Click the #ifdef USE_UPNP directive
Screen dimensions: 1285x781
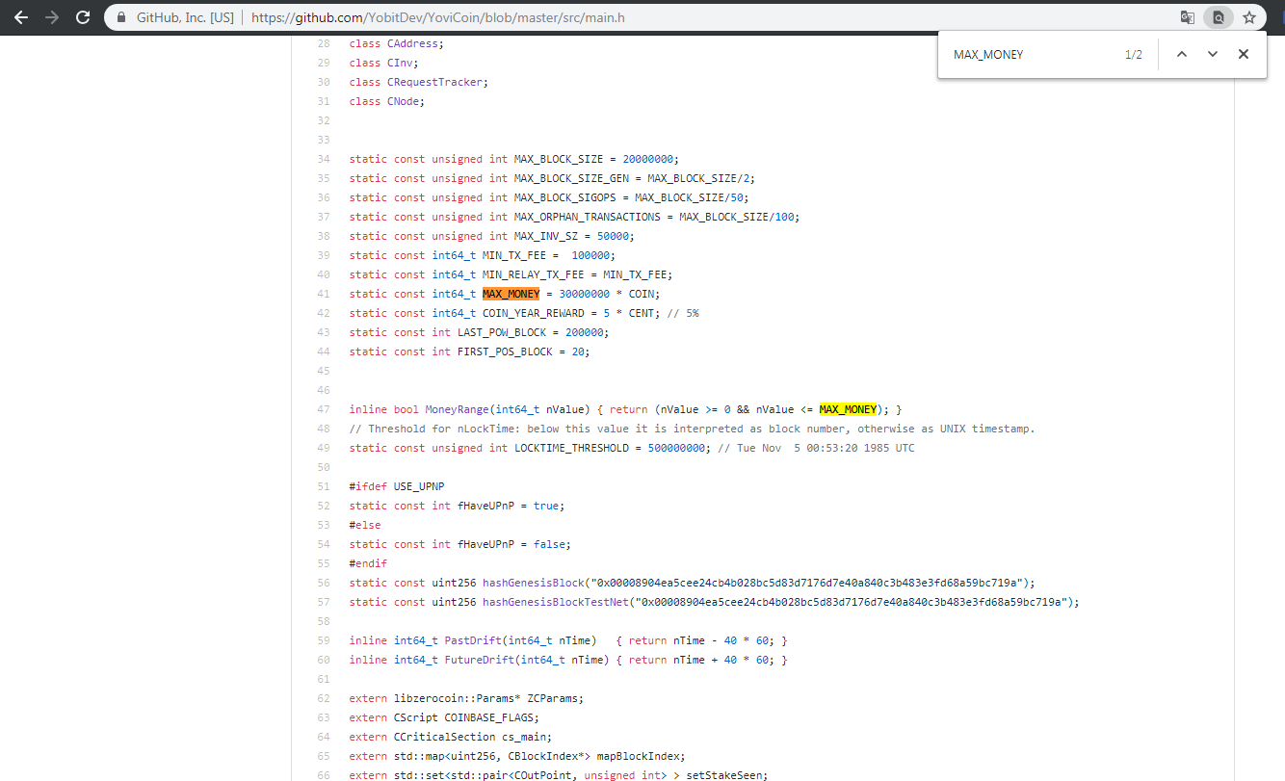pyautogui.click(x=397, y=486)
